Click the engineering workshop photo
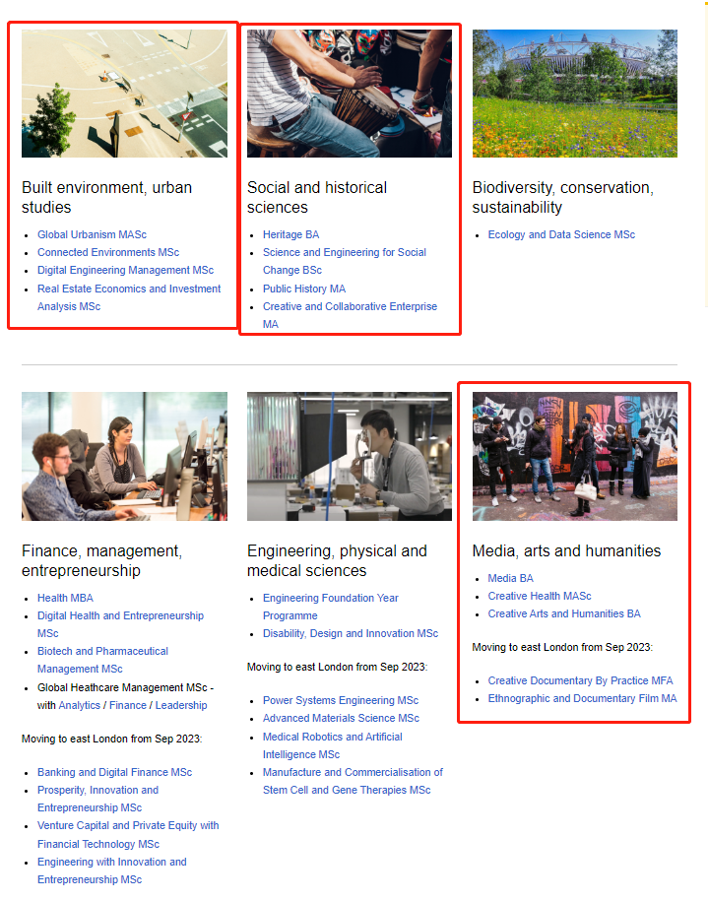The height and width of the screenshot is (901, 708). [350, 456]
